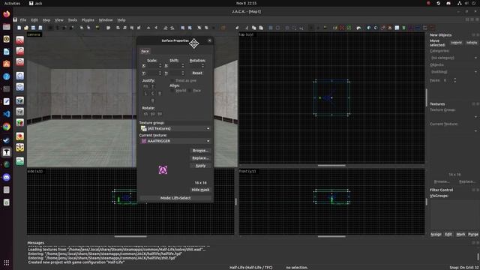Select the block cube tool in left toolbox
This screenshot has height=270, width=480.
(20, 100)
